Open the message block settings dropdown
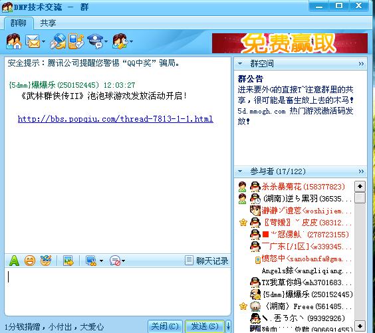The width and height of the screenshot is (375, 333). click(124, 261)
